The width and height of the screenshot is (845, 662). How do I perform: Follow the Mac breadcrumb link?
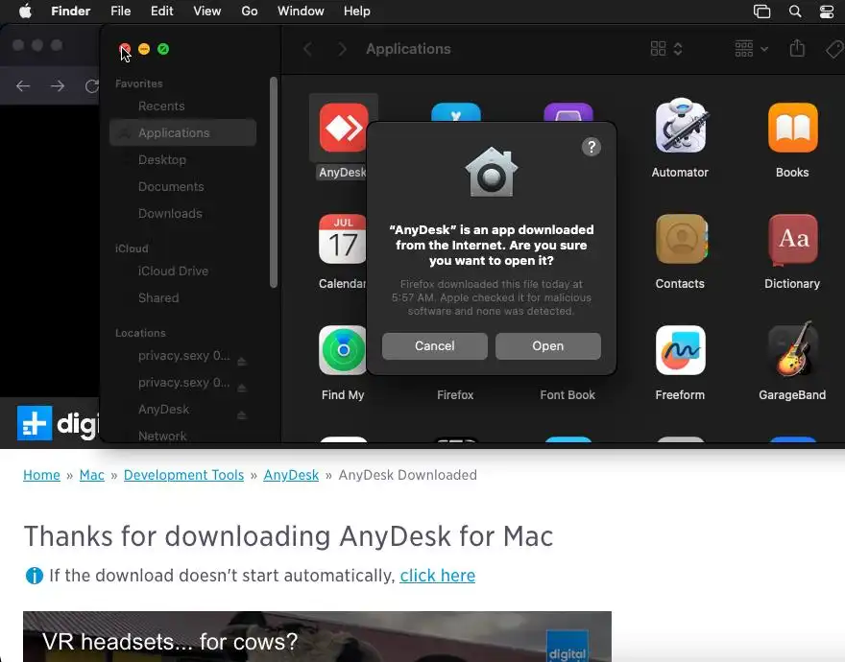tap(91, 475)
